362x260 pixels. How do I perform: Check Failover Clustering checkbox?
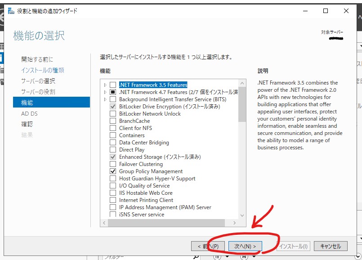(113, 164)
